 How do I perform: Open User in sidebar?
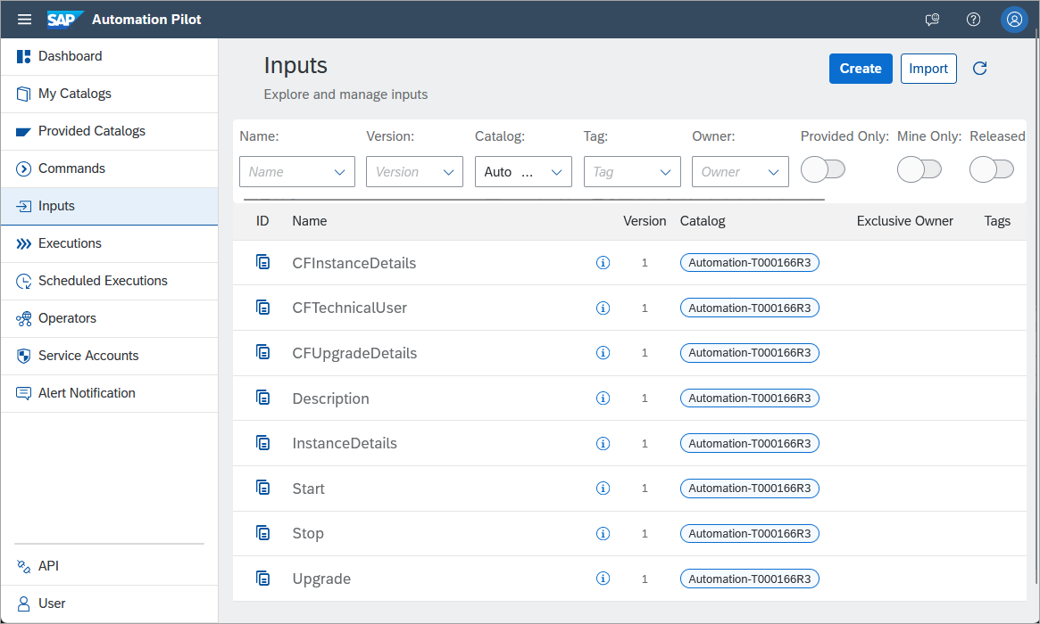pos(110,603)
